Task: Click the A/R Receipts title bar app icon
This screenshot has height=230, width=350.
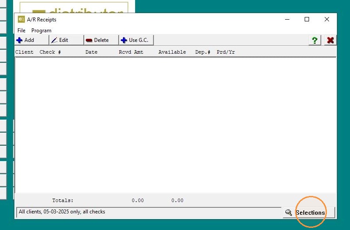Action: (x=21, y=20)
